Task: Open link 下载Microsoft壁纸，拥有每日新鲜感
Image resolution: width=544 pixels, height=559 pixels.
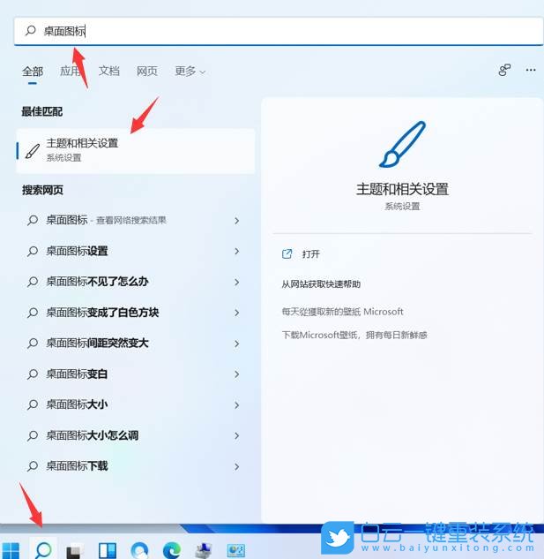Action: coord(354,335)
